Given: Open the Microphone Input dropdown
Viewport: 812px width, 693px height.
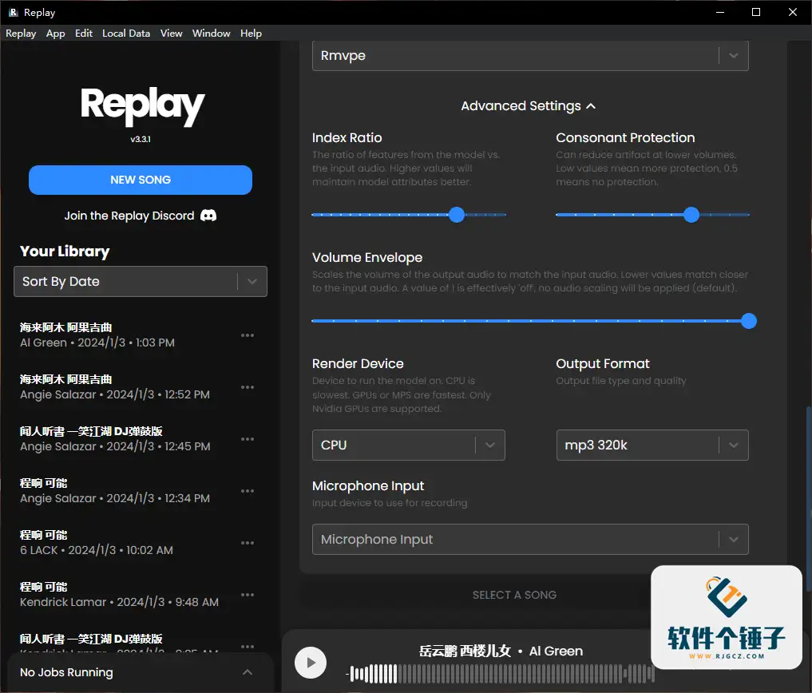Looking at the screenshot, I should coord(530,539).
